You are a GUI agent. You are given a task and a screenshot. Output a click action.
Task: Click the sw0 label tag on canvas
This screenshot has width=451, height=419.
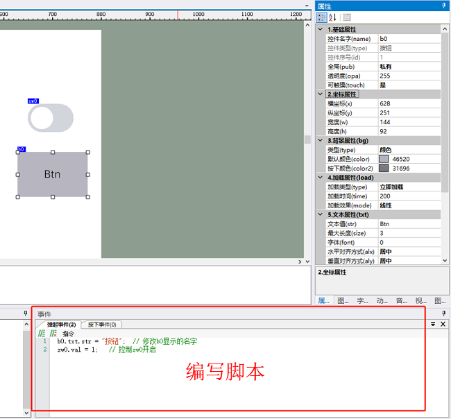click(33, 101)
